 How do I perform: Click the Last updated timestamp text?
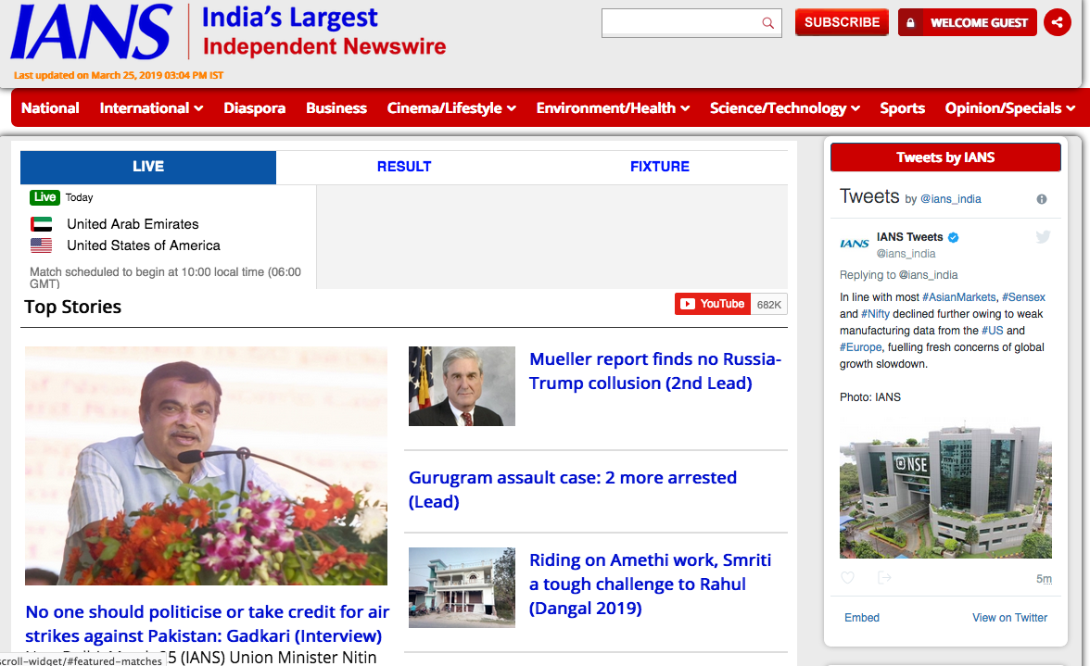coord(119,75)
